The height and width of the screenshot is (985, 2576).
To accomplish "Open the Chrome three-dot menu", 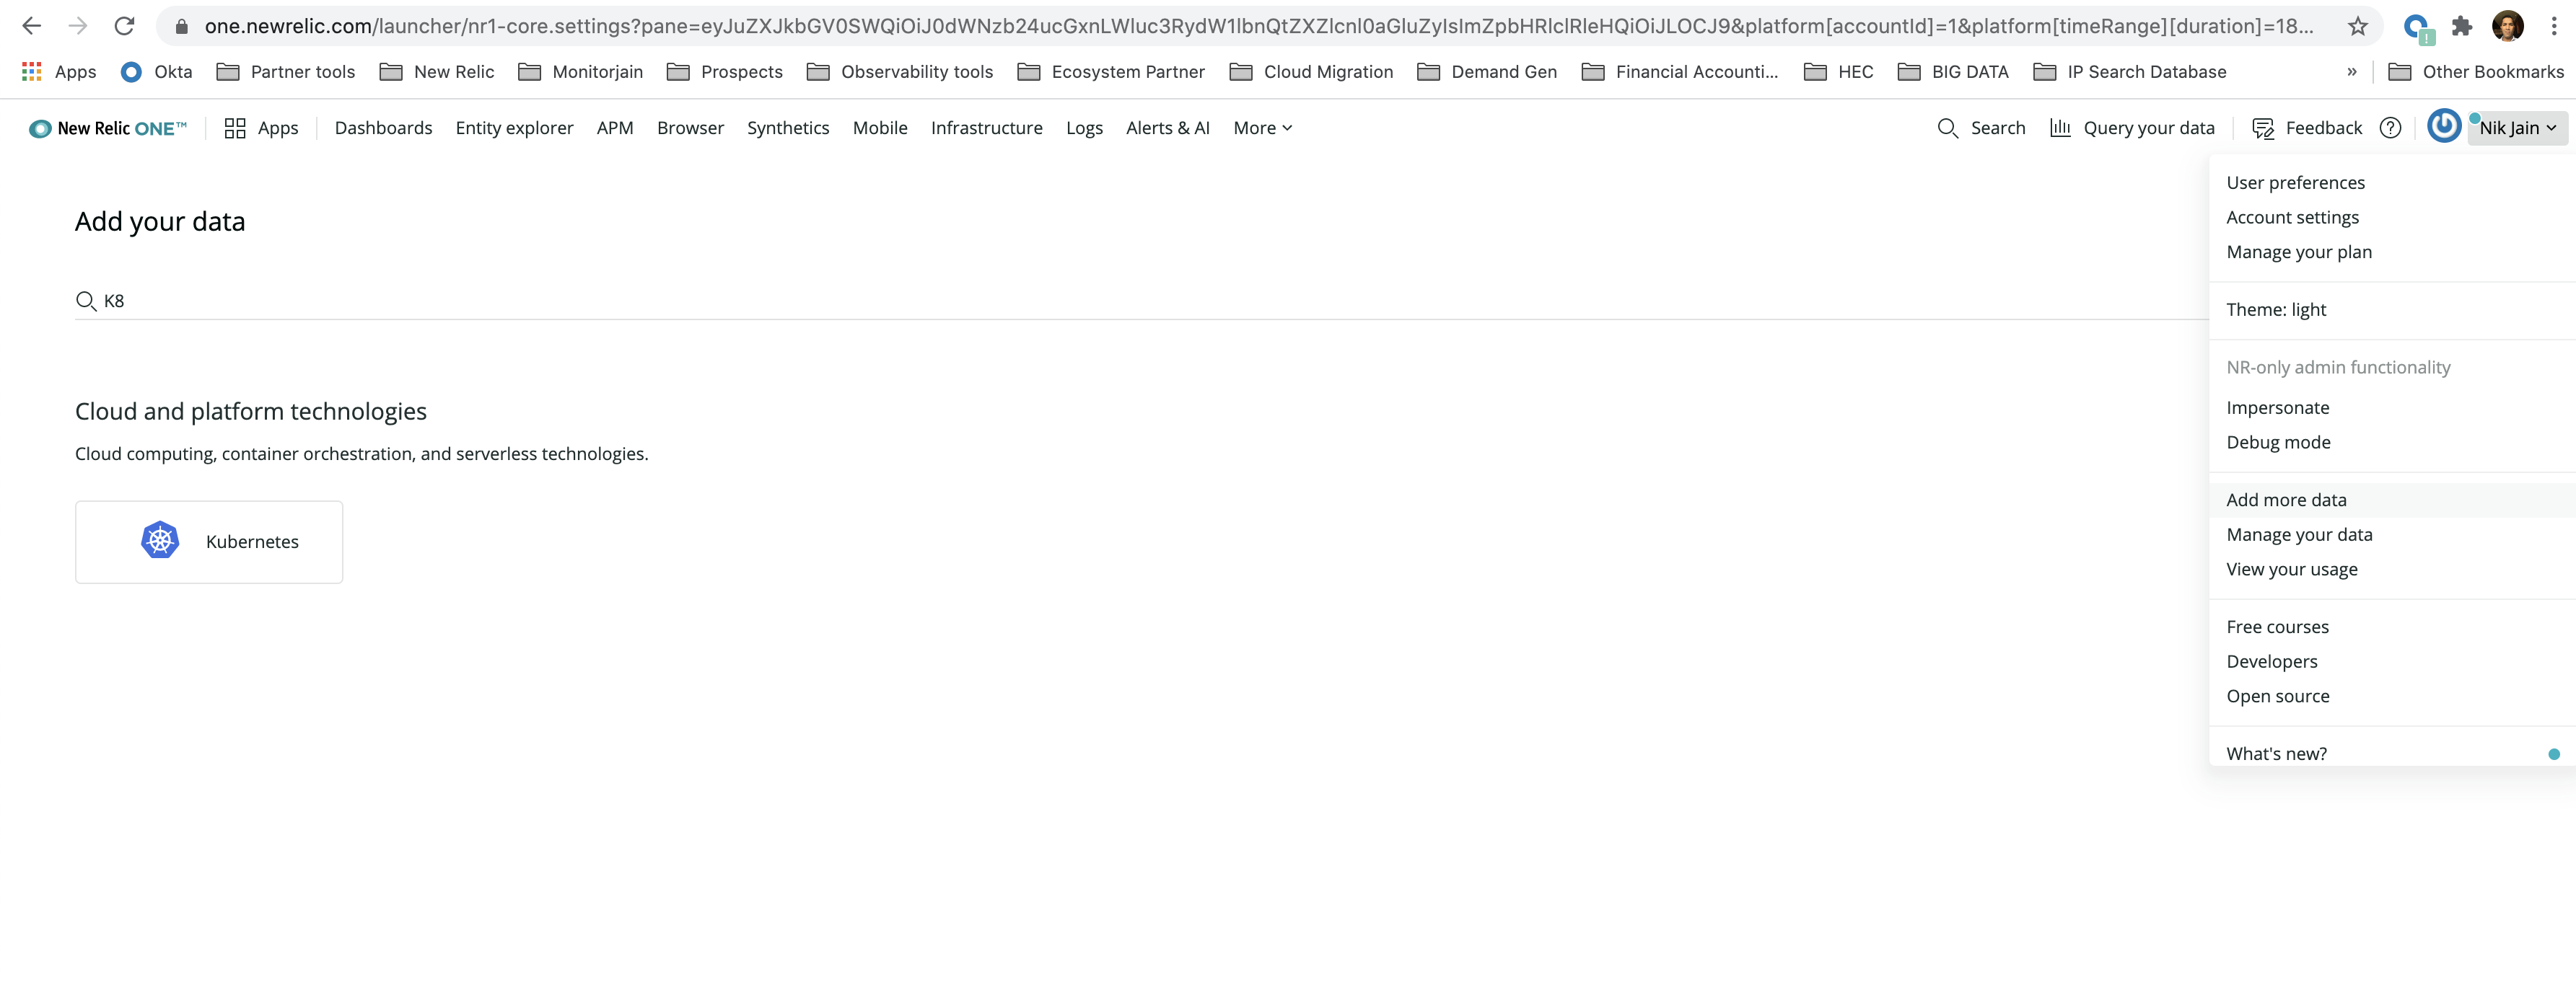I will (2553, 26).
